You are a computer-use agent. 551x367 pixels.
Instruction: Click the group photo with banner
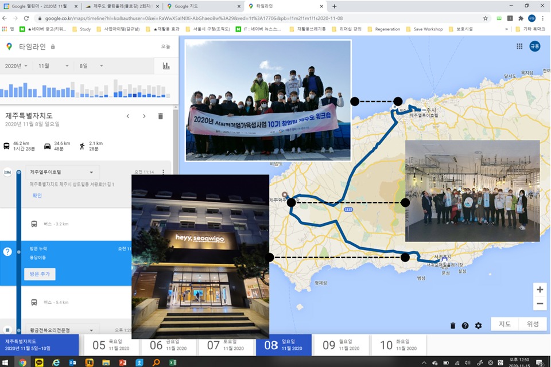[x=268, y=100]
